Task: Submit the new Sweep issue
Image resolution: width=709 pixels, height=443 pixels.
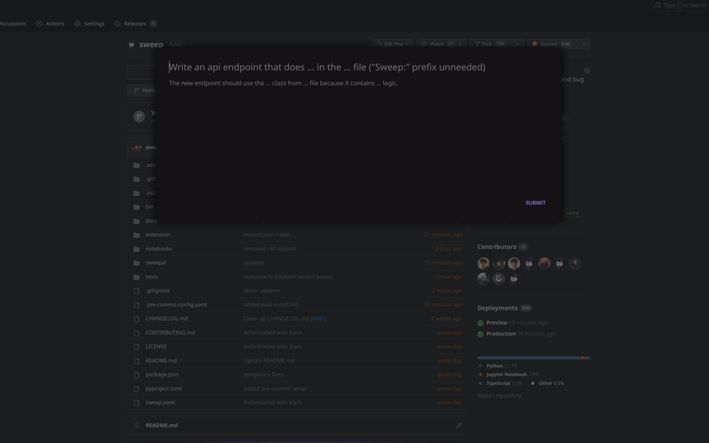Action: point(536,203)
